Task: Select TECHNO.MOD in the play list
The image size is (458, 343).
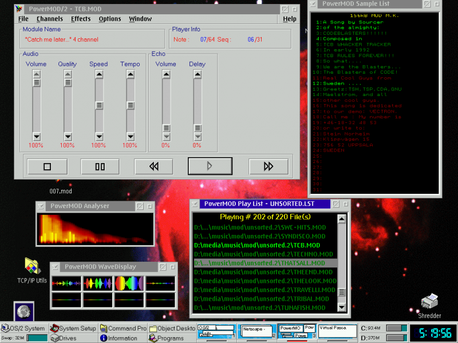Action: [x=265, y=254]
